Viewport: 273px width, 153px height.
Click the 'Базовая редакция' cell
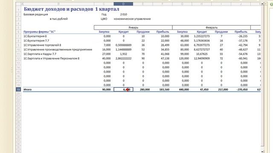(x=36, y=14)
